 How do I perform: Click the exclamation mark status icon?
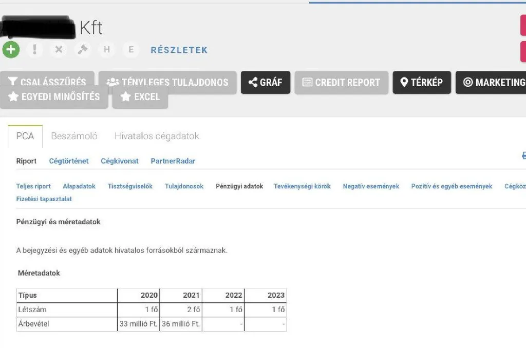point(34,50)
